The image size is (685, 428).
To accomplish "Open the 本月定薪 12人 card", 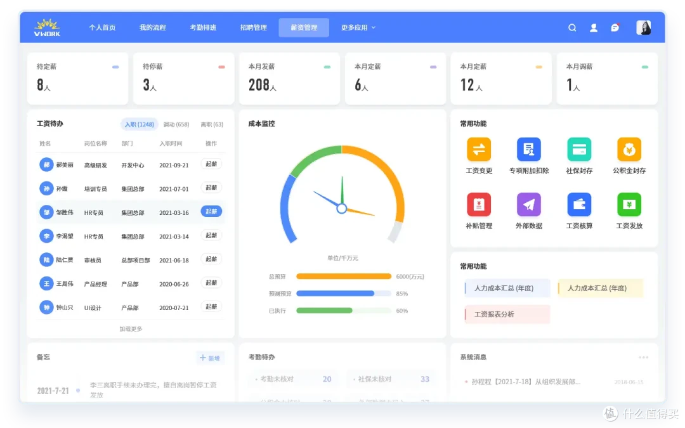I will (501, 79).
